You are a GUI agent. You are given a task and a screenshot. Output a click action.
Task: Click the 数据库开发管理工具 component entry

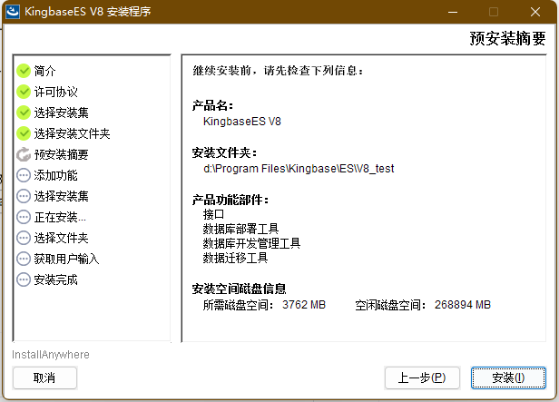click(x=251, y=243)
